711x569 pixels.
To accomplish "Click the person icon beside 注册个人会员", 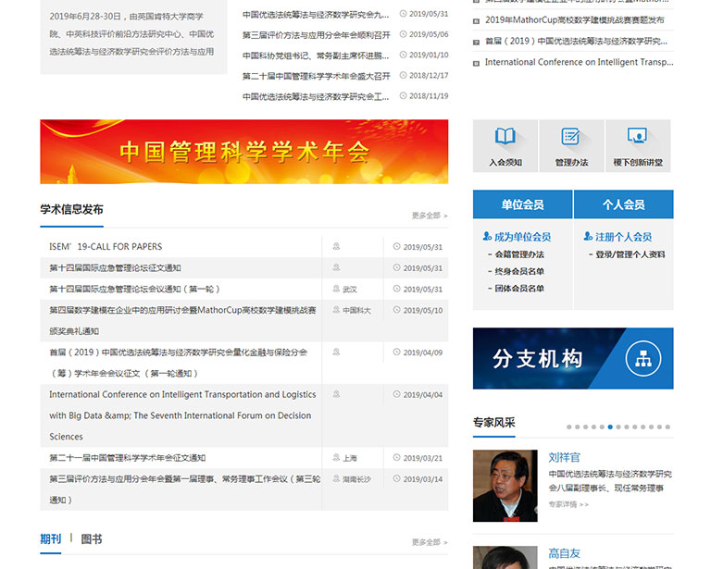I will pos(588,237).
